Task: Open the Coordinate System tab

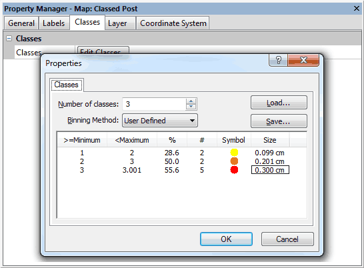Action: [x=173, y=23]
